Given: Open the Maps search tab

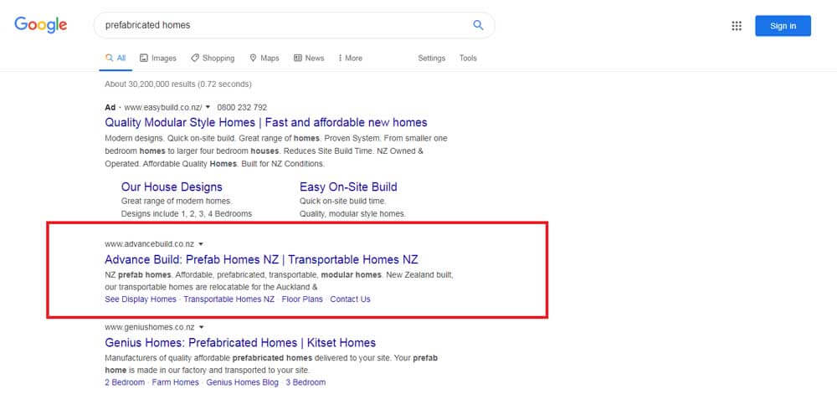Looking at the screenshot, I should click(264, 59).
